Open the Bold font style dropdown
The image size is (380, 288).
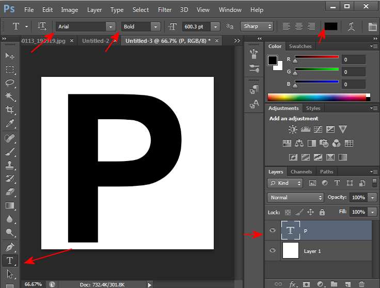click(x=155, y=26)
